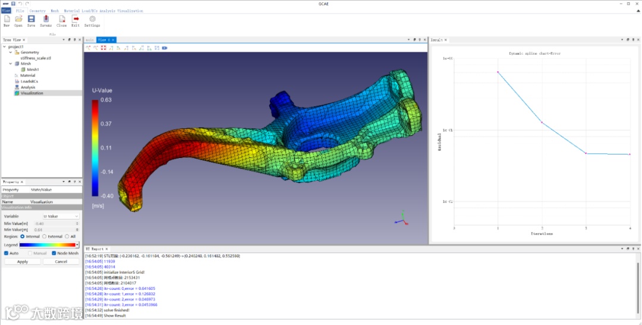Click the first Min Value stepper arrows
Image resolution: width=642 pixels, height=325 pixels.
(x=77, y=223)
